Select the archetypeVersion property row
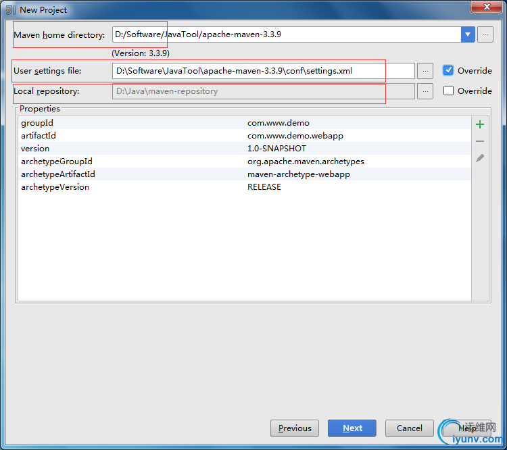 [x=245, y=187]
